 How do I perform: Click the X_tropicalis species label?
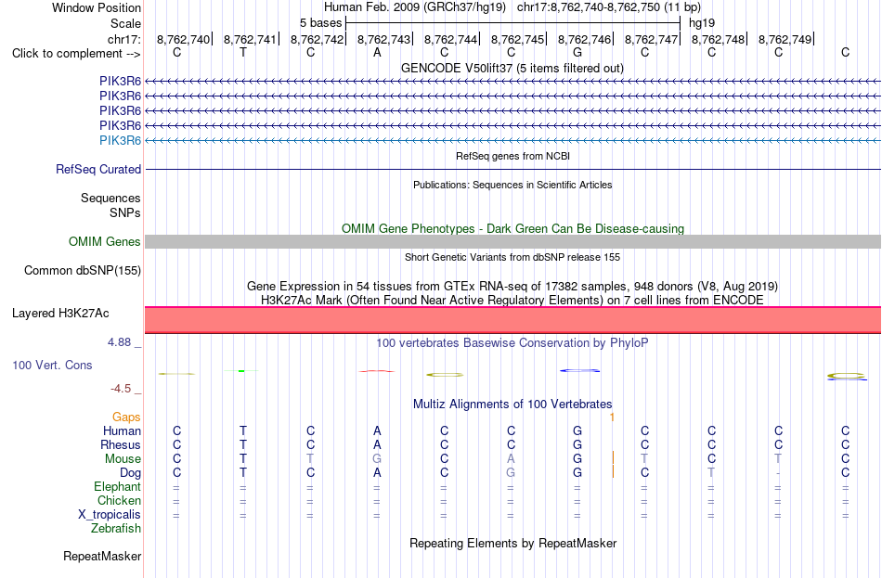pos(110,515)
